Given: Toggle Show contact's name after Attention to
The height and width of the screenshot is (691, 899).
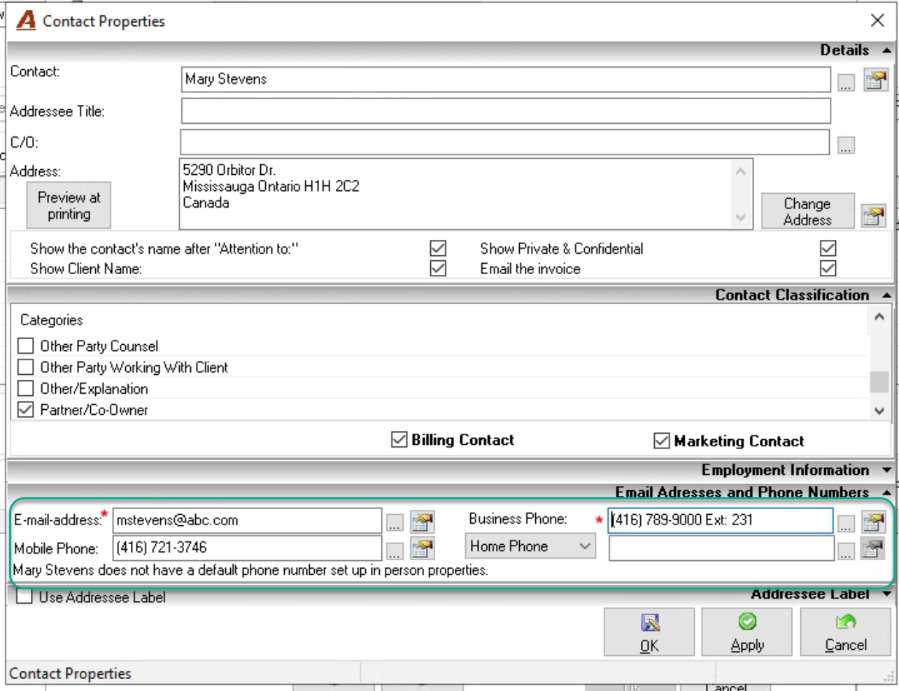Looking at the screenshot, I should point(438,248).
